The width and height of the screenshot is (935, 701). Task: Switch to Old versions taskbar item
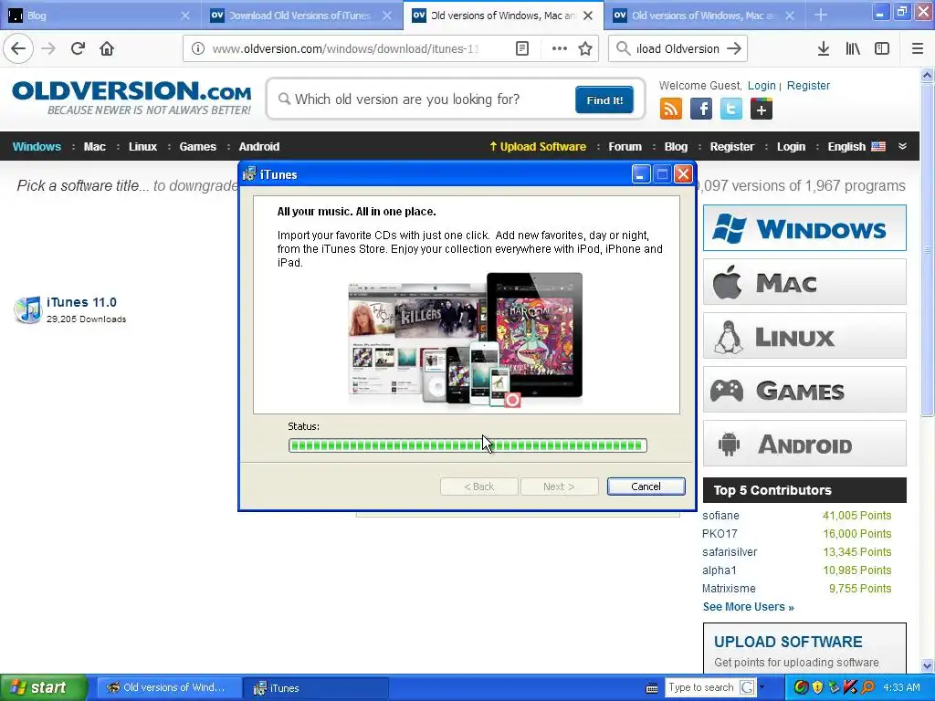pyautogui.click(x=169, y=687)
